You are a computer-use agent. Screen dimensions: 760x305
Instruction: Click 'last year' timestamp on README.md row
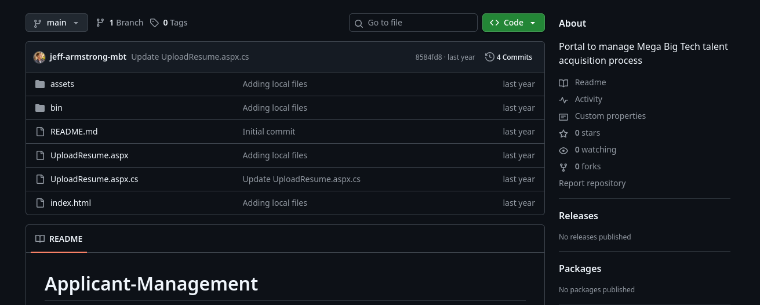(x=519, y=132)
